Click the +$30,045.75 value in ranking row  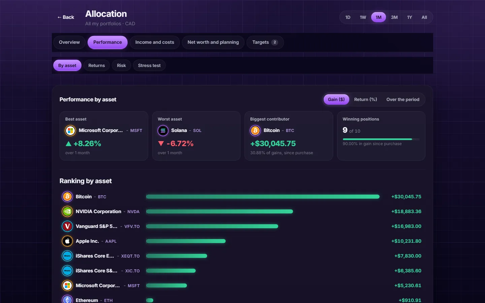[406, 197]
